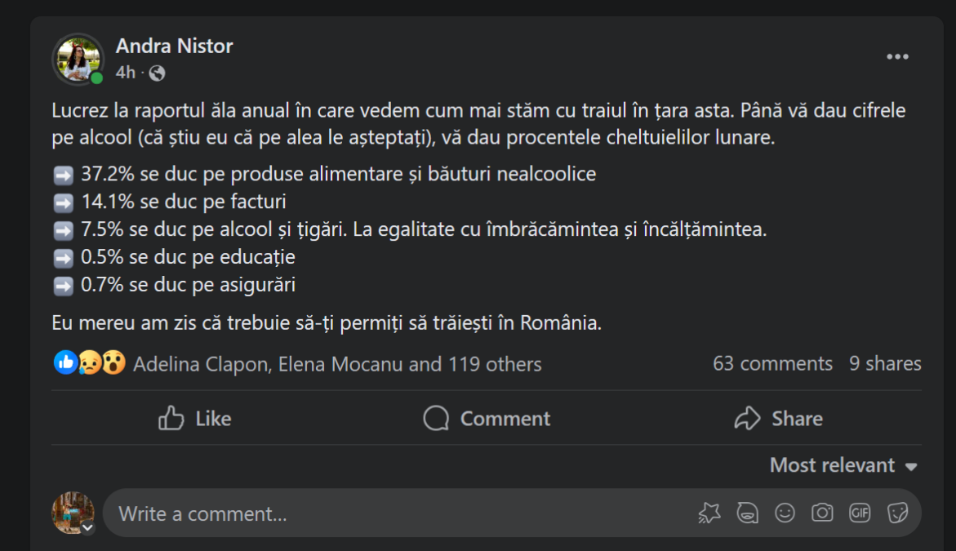Click the AI comment suggestion sparkle icon
This screenshot has height=551, width=956.
point(709,513)
